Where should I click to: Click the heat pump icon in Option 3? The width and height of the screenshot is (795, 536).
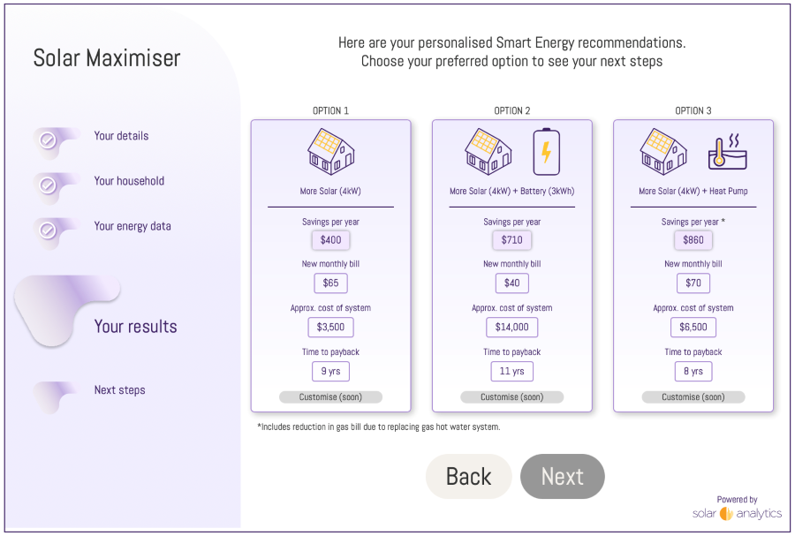(725, 152)
